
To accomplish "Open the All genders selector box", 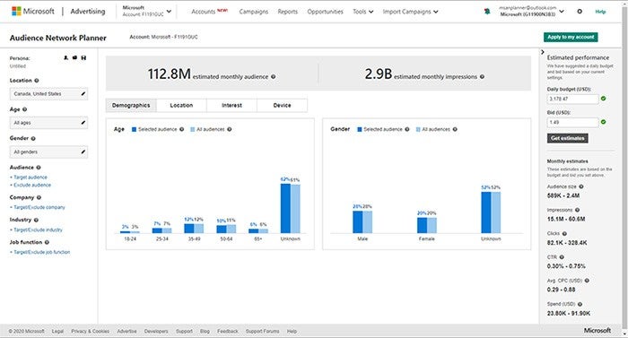I will coord(48,152).
